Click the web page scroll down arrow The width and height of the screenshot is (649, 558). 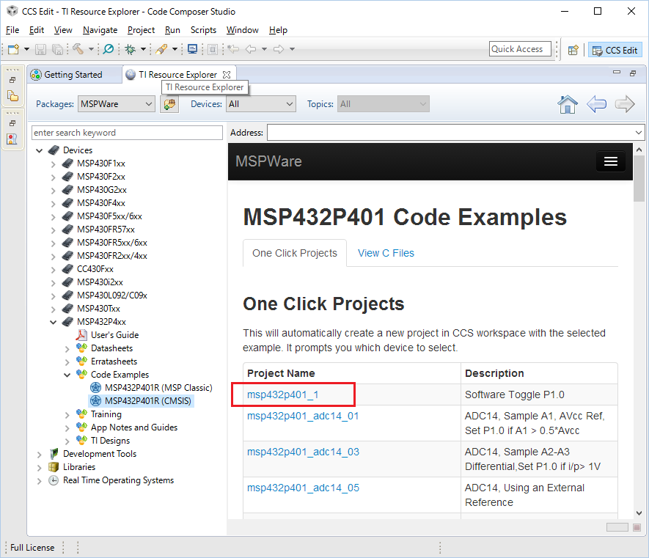pos(639,513)
